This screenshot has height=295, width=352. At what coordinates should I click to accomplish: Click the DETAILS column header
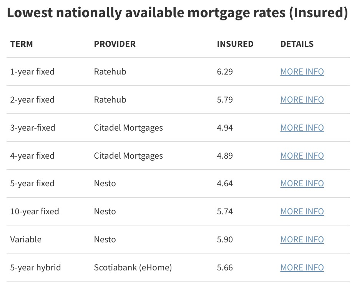coord(297,44)
